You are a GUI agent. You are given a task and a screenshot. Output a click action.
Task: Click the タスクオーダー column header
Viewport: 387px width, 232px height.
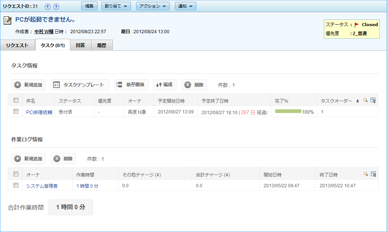pyautogui.click(x=337, y=101)
